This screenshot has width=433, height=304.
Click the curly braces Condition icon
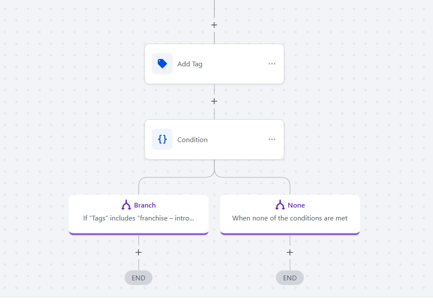(x=162, y=139)
